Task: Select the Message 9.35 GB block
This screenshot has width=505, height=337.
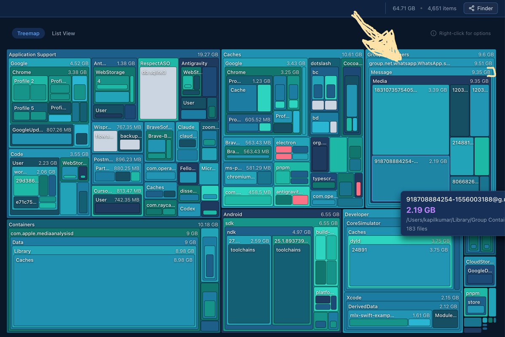Action: (x=430, y=72)
